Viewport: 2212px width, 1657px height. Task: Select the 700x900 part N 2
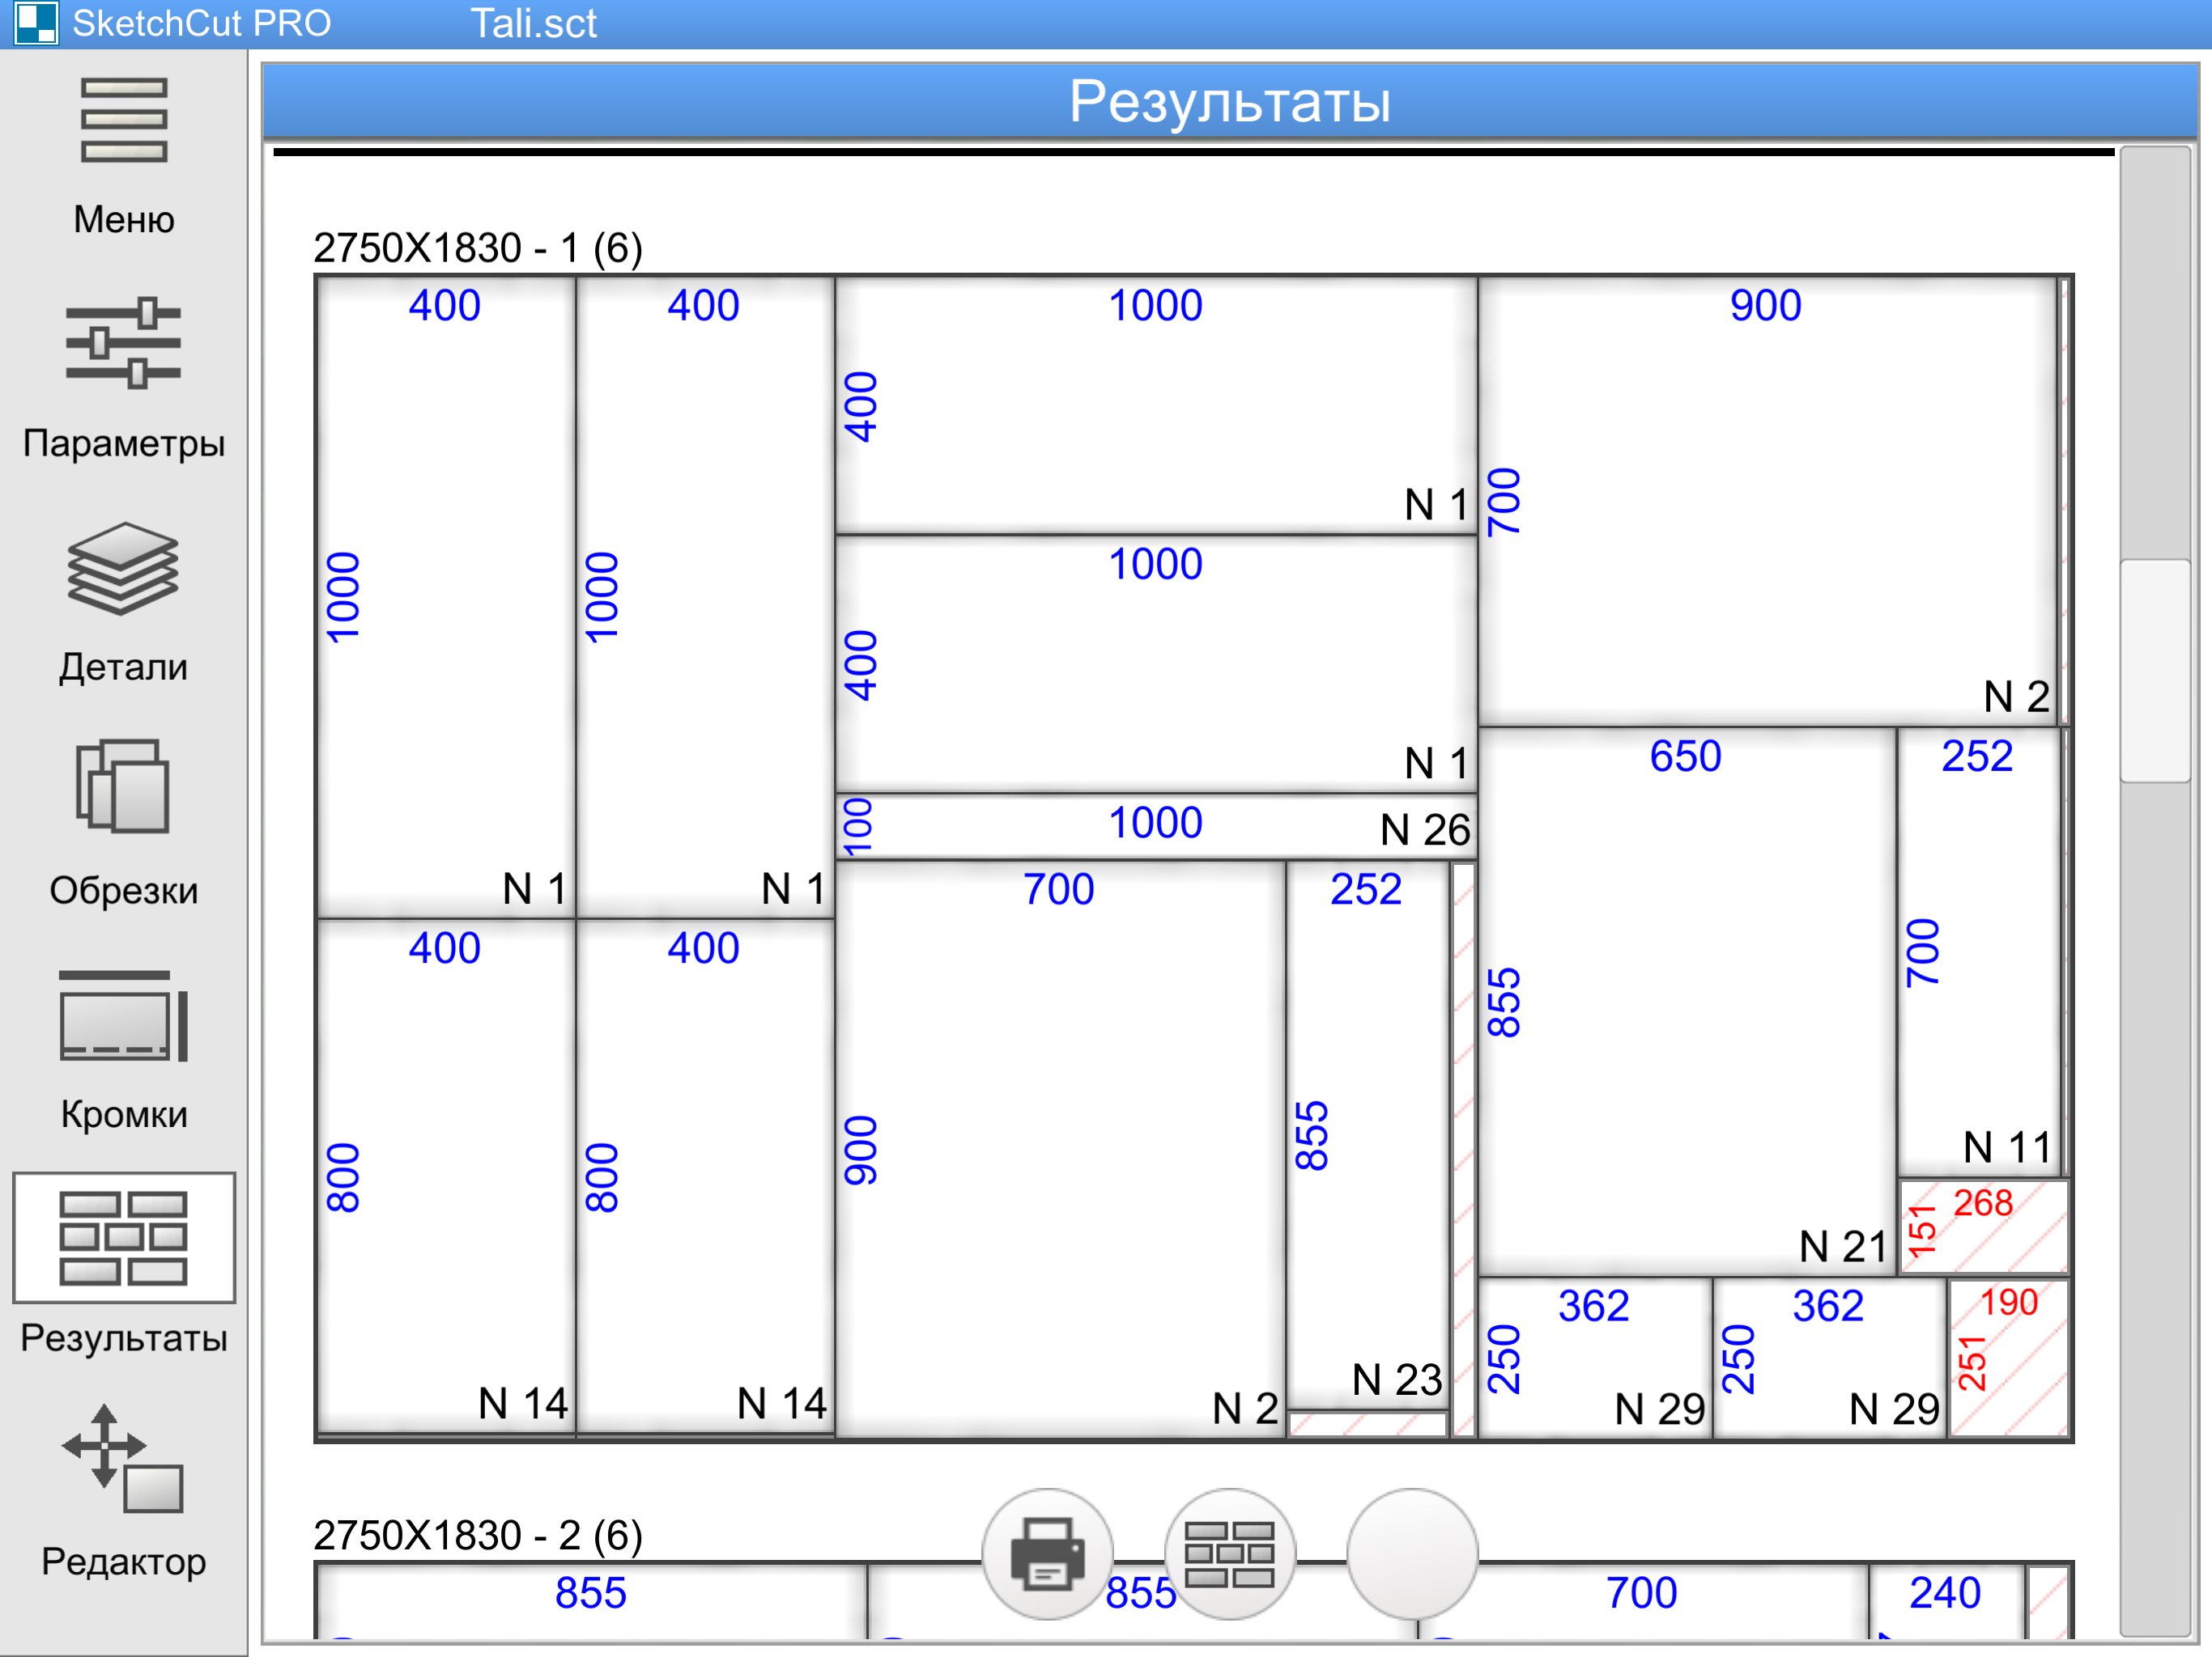1060,1150
